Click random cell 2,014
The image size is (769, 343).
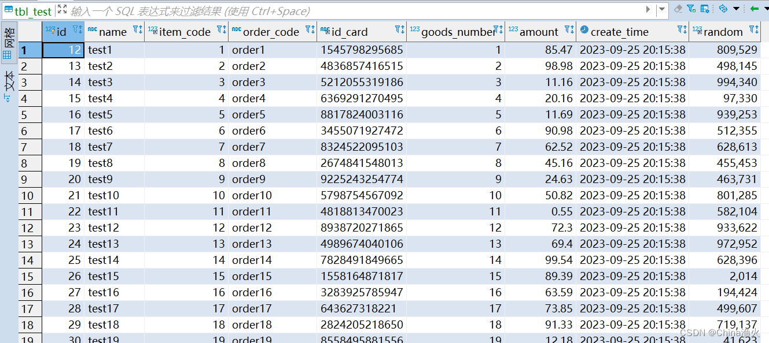pos(725,276)
